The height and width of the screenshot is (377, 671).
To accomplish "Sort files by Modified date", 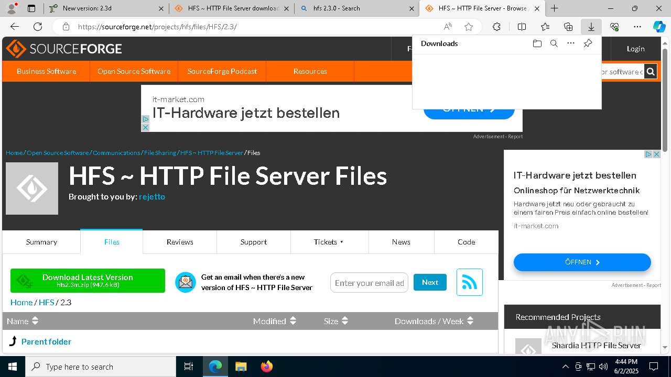I will [x=275, y=321].
